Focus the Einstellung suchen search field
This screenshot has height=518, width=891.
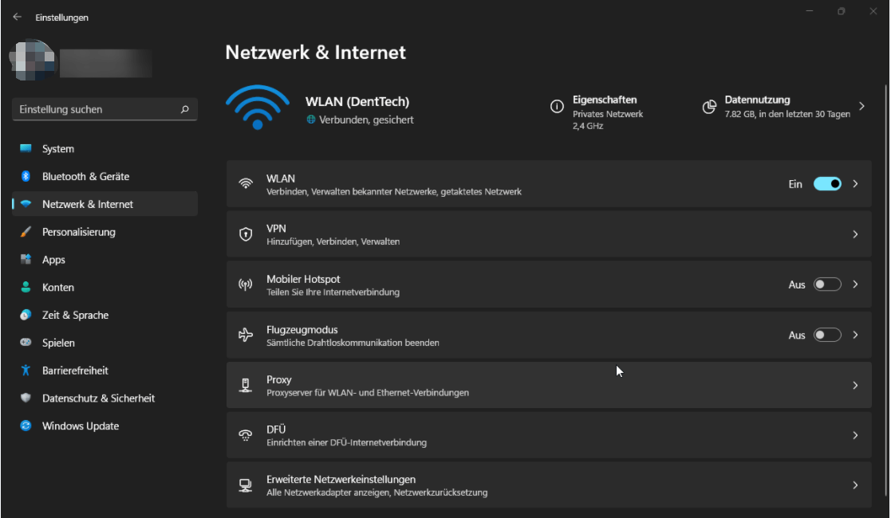click(x=94, y=109)
